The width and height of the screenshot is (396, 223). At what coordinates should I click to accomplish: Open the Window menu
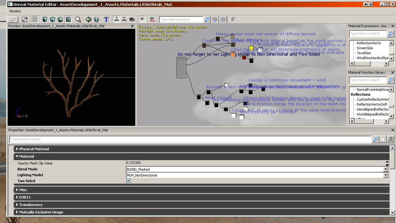coord(15,11)
